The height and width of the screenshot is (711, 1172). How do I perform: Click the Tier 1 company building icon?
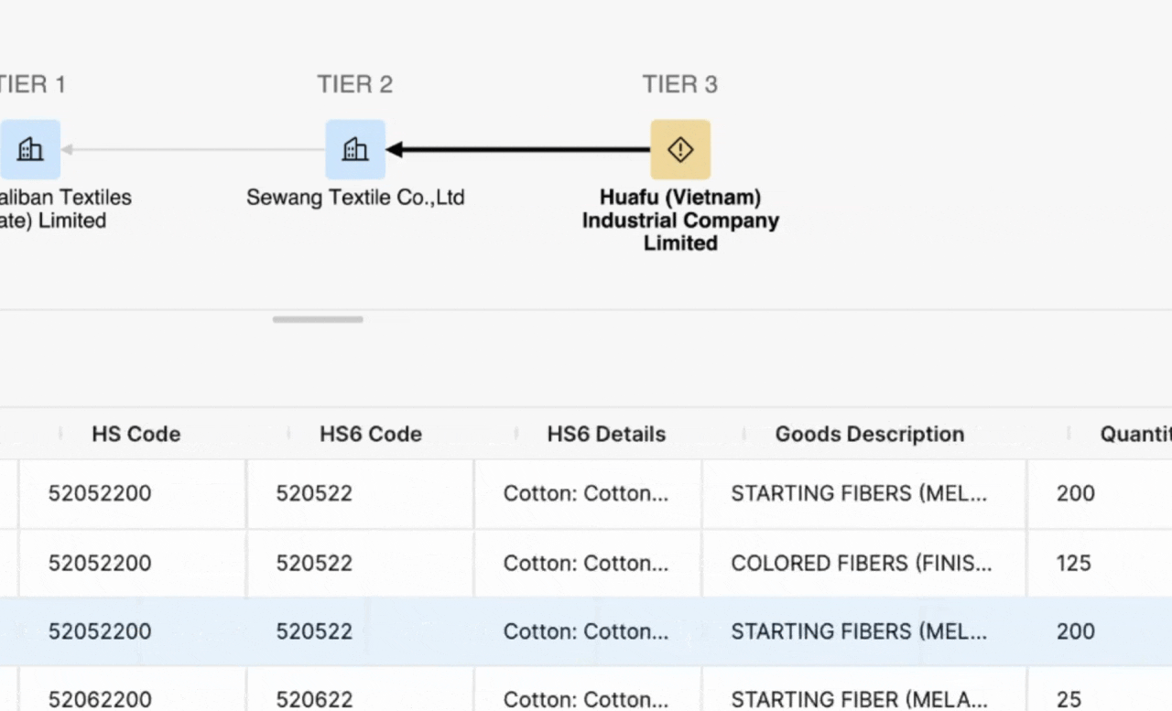[x=30, y=149]
